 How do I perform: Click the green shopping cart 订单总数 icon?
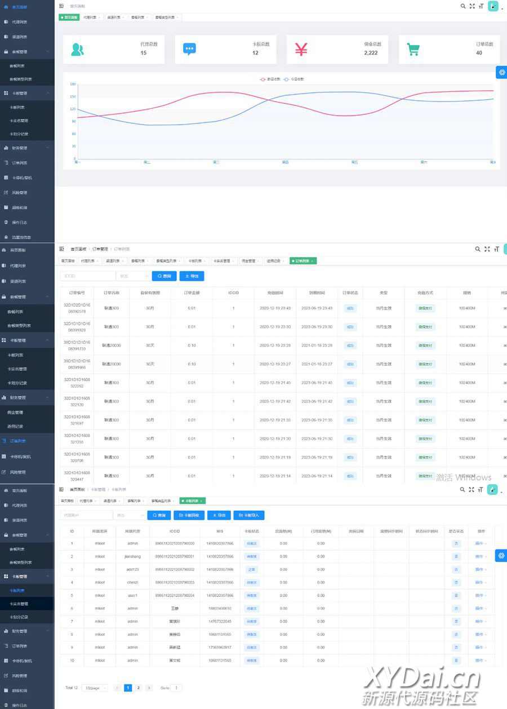click(x=413, y=50)
